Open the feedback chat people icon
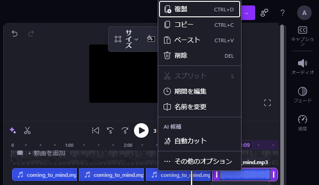This screenshot has height=185, width=319. [x=264, y=13]
